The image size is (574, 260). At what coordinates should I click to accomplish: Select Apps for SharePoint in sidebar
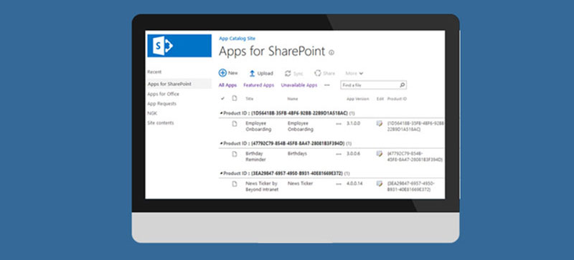point(179,84)
